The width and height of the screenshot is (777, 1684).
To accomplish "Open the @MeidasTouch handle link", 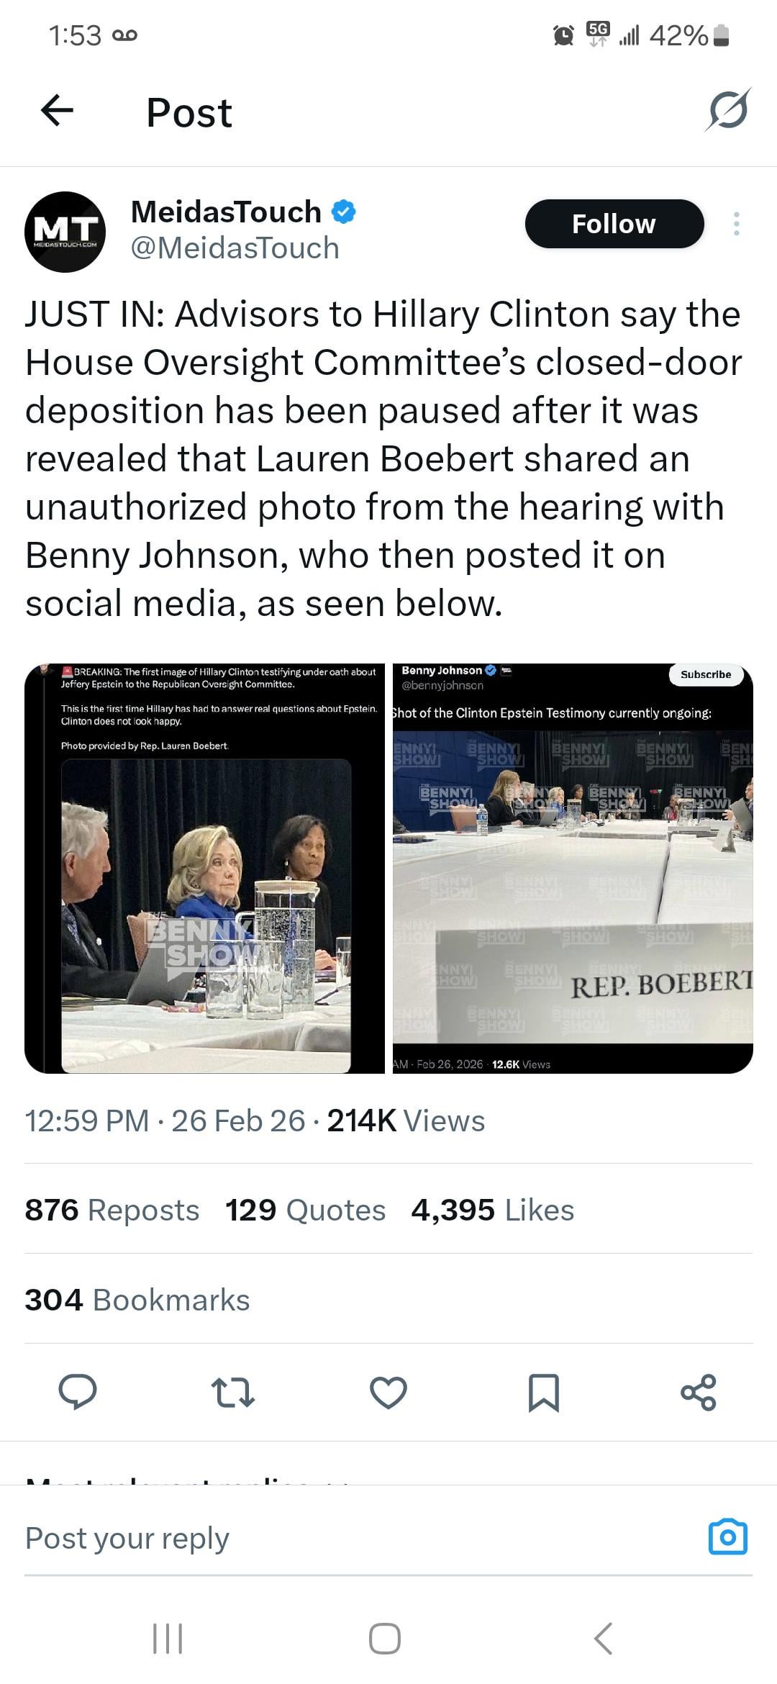I will 235,248.
